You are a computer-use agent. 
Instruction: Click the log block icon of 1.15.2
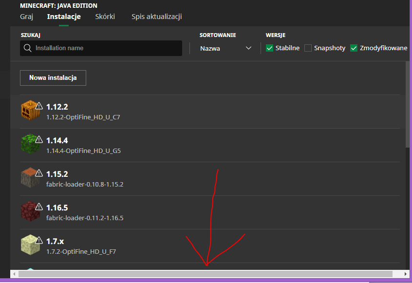coord(30,177)
